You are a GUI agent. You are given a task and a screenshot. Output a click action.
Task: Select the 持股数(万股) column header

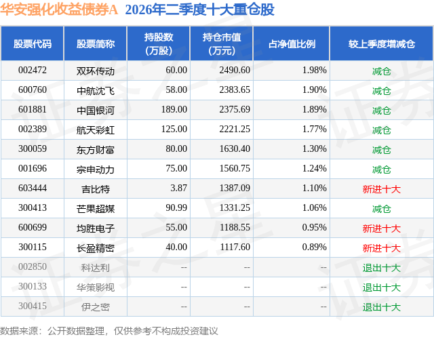tap(159, 43)
